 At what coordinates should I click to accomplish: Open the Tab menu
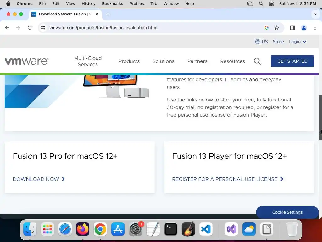pyautogui.click(x=153, y=3)
